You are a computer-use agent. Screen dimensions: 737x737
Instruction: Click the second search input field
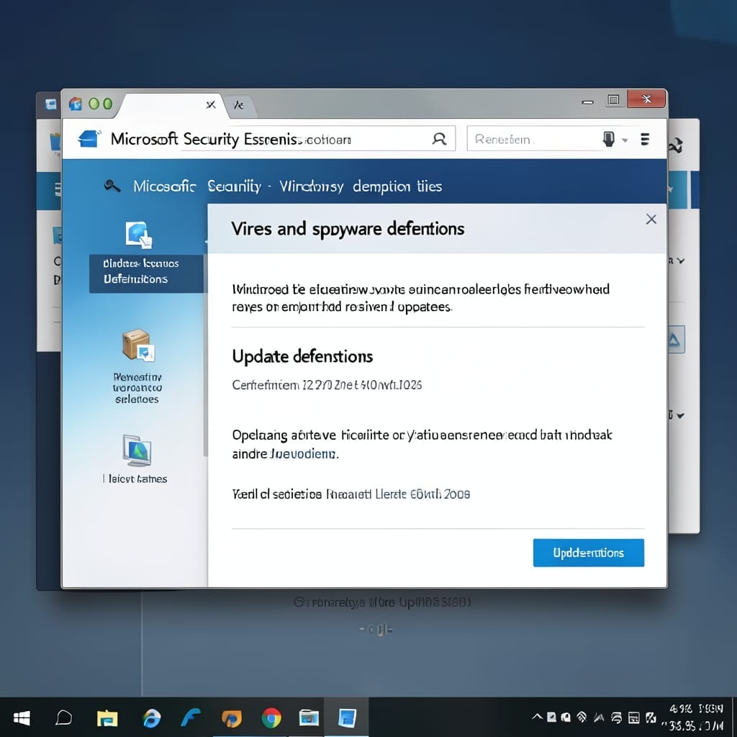(535, 139)
